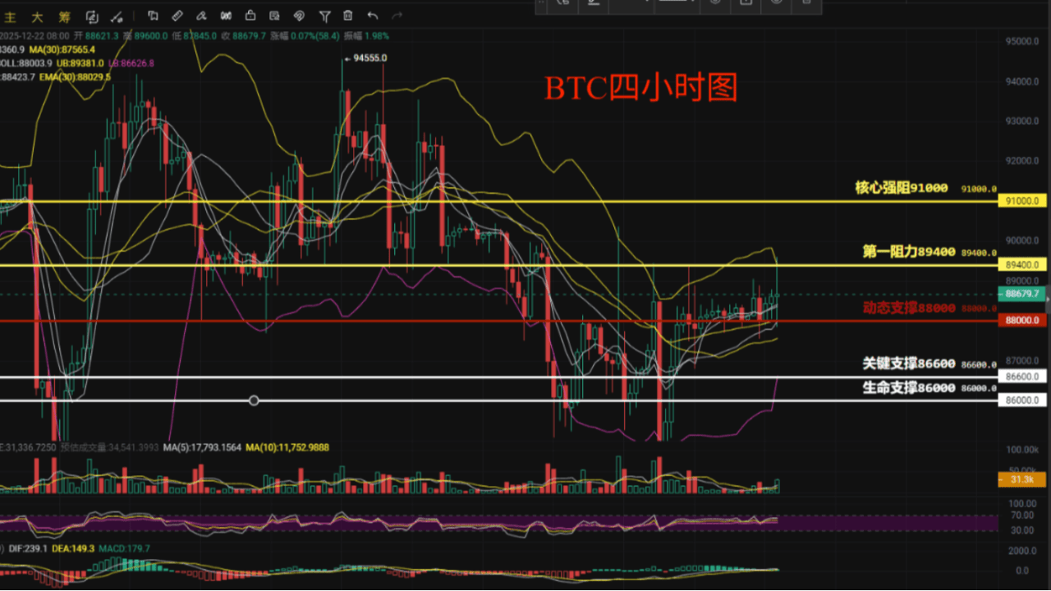Select the 生命支撑86000 line label
The image size is (1051, 591).
[x=909, y=387]
